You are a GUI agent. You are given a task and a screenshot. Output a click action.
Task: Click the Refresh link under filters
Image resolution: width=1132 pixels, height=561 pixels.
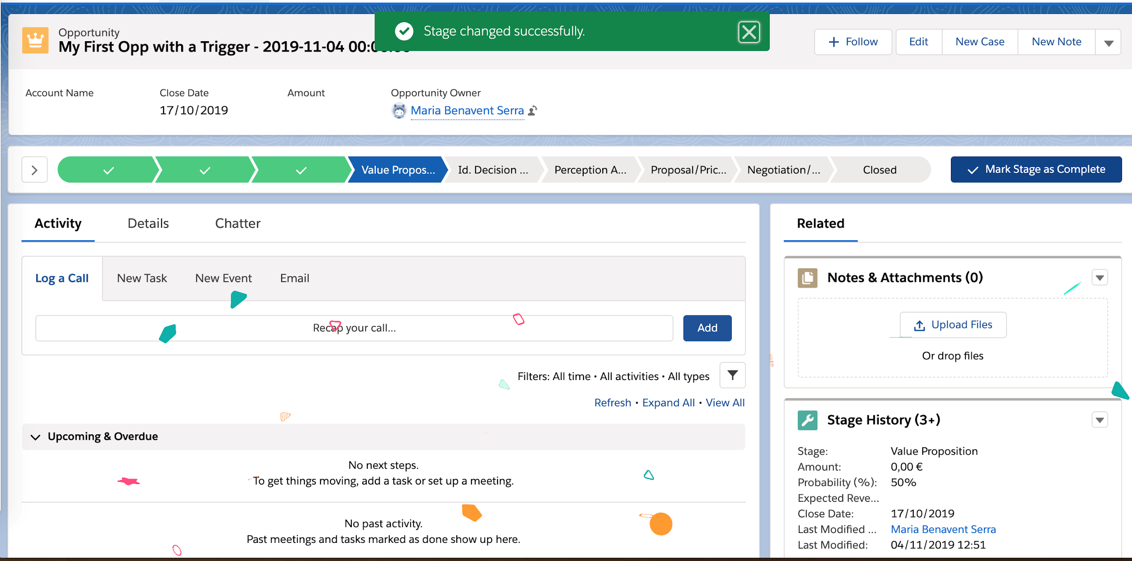tap(612, 402)
